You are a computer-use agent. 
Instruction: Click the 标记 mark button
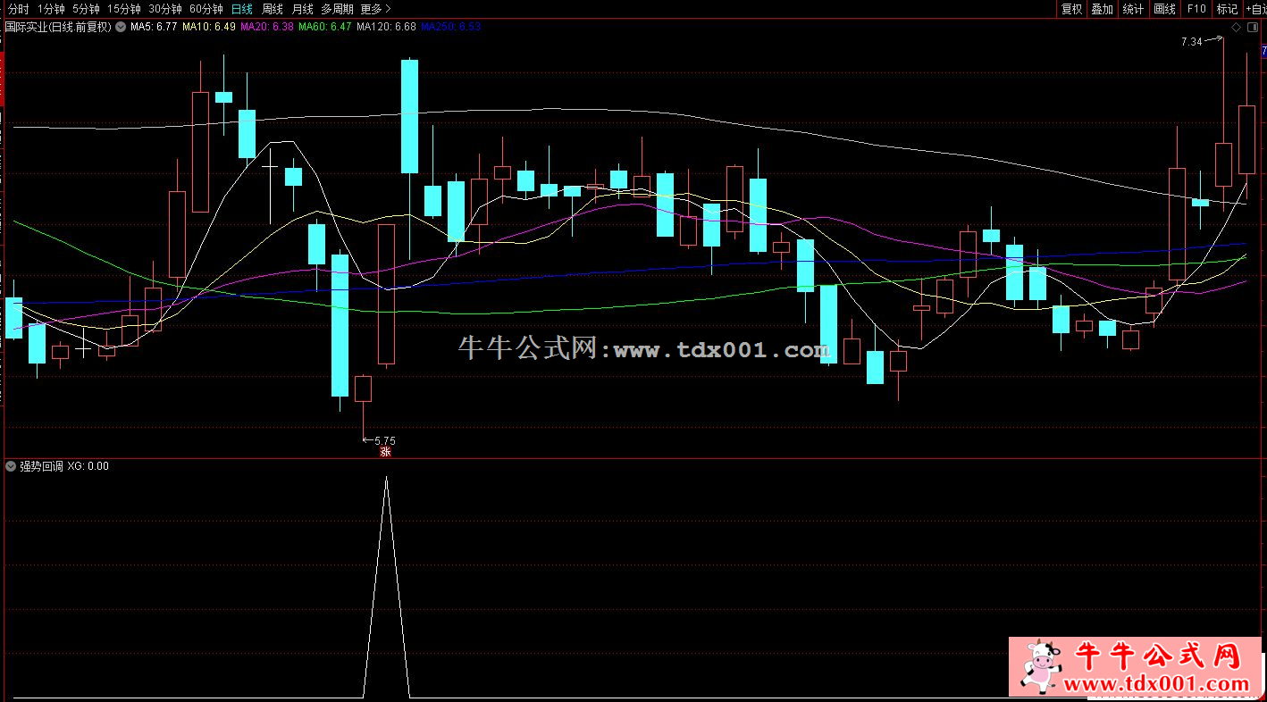1227,9
